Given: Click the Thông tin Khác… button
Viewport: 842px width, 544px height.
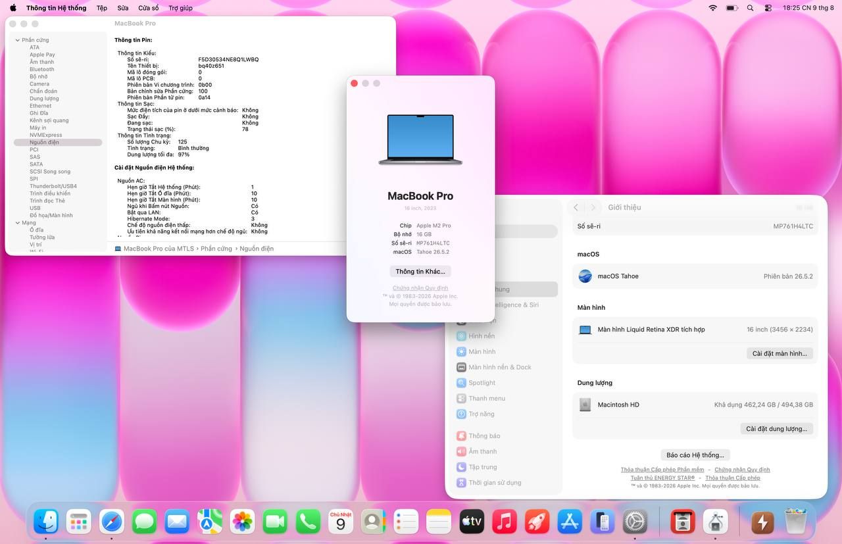Looking at the screenshot, I should pyautogui.click(x=420, y=272).
